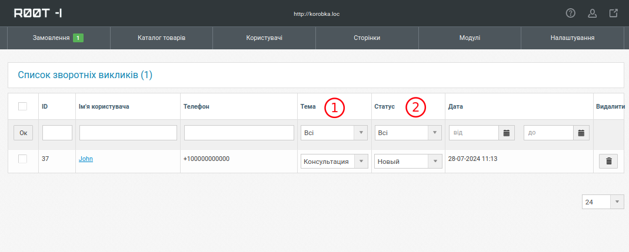The width and height of the screenshot is (629, 252).
Task: Click the Статус column header
Action: [x=384, y=106]
